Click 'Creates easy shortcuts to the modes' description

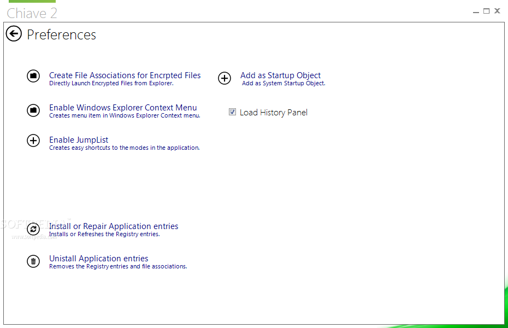tap(125, 148)
